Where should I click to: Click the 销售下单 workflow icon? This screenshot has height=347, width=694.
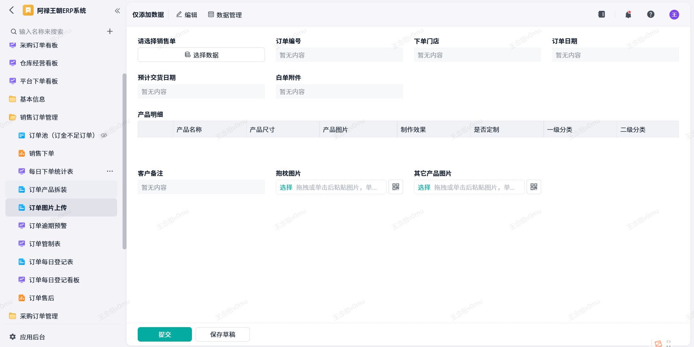click(22, 154)
